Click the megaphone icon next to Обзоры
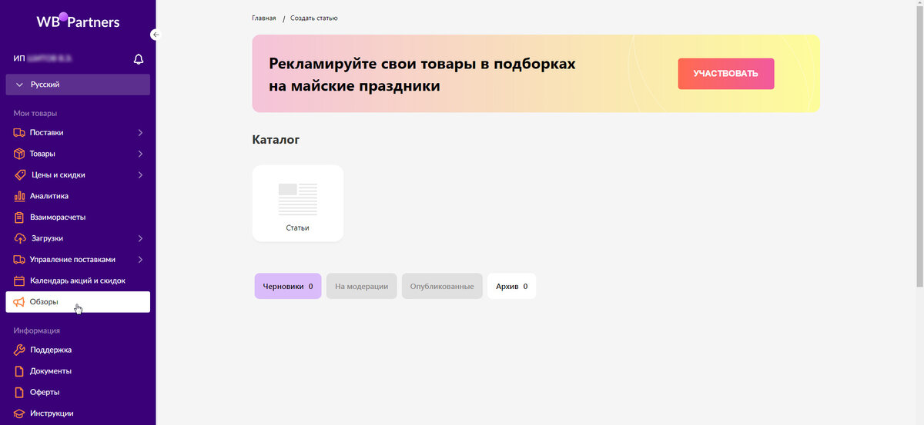924x425 pixels. pos(19,302)
